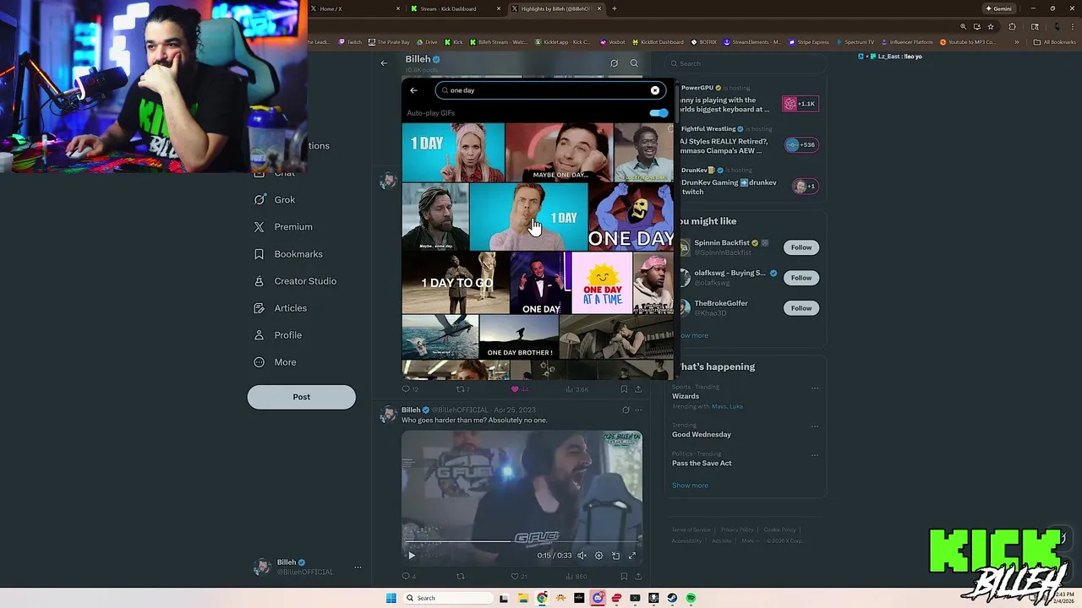Click the Post button

click(x=301, y=397)
